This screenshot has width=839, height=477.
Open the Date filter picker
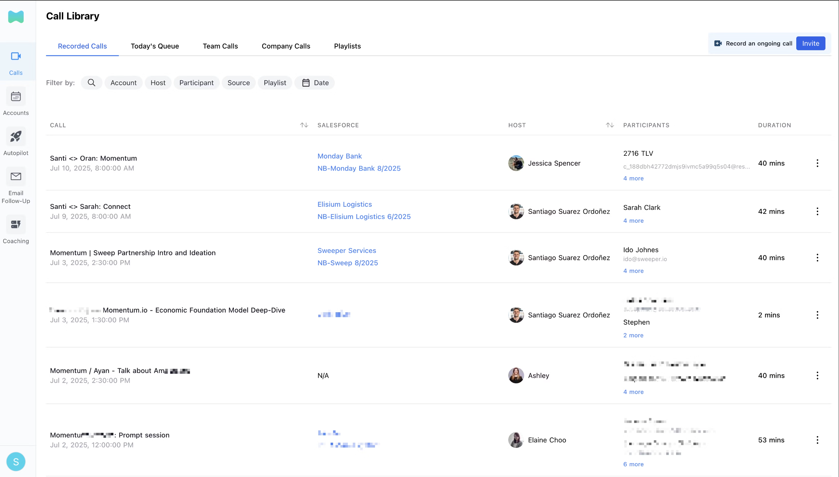point(315,83)
